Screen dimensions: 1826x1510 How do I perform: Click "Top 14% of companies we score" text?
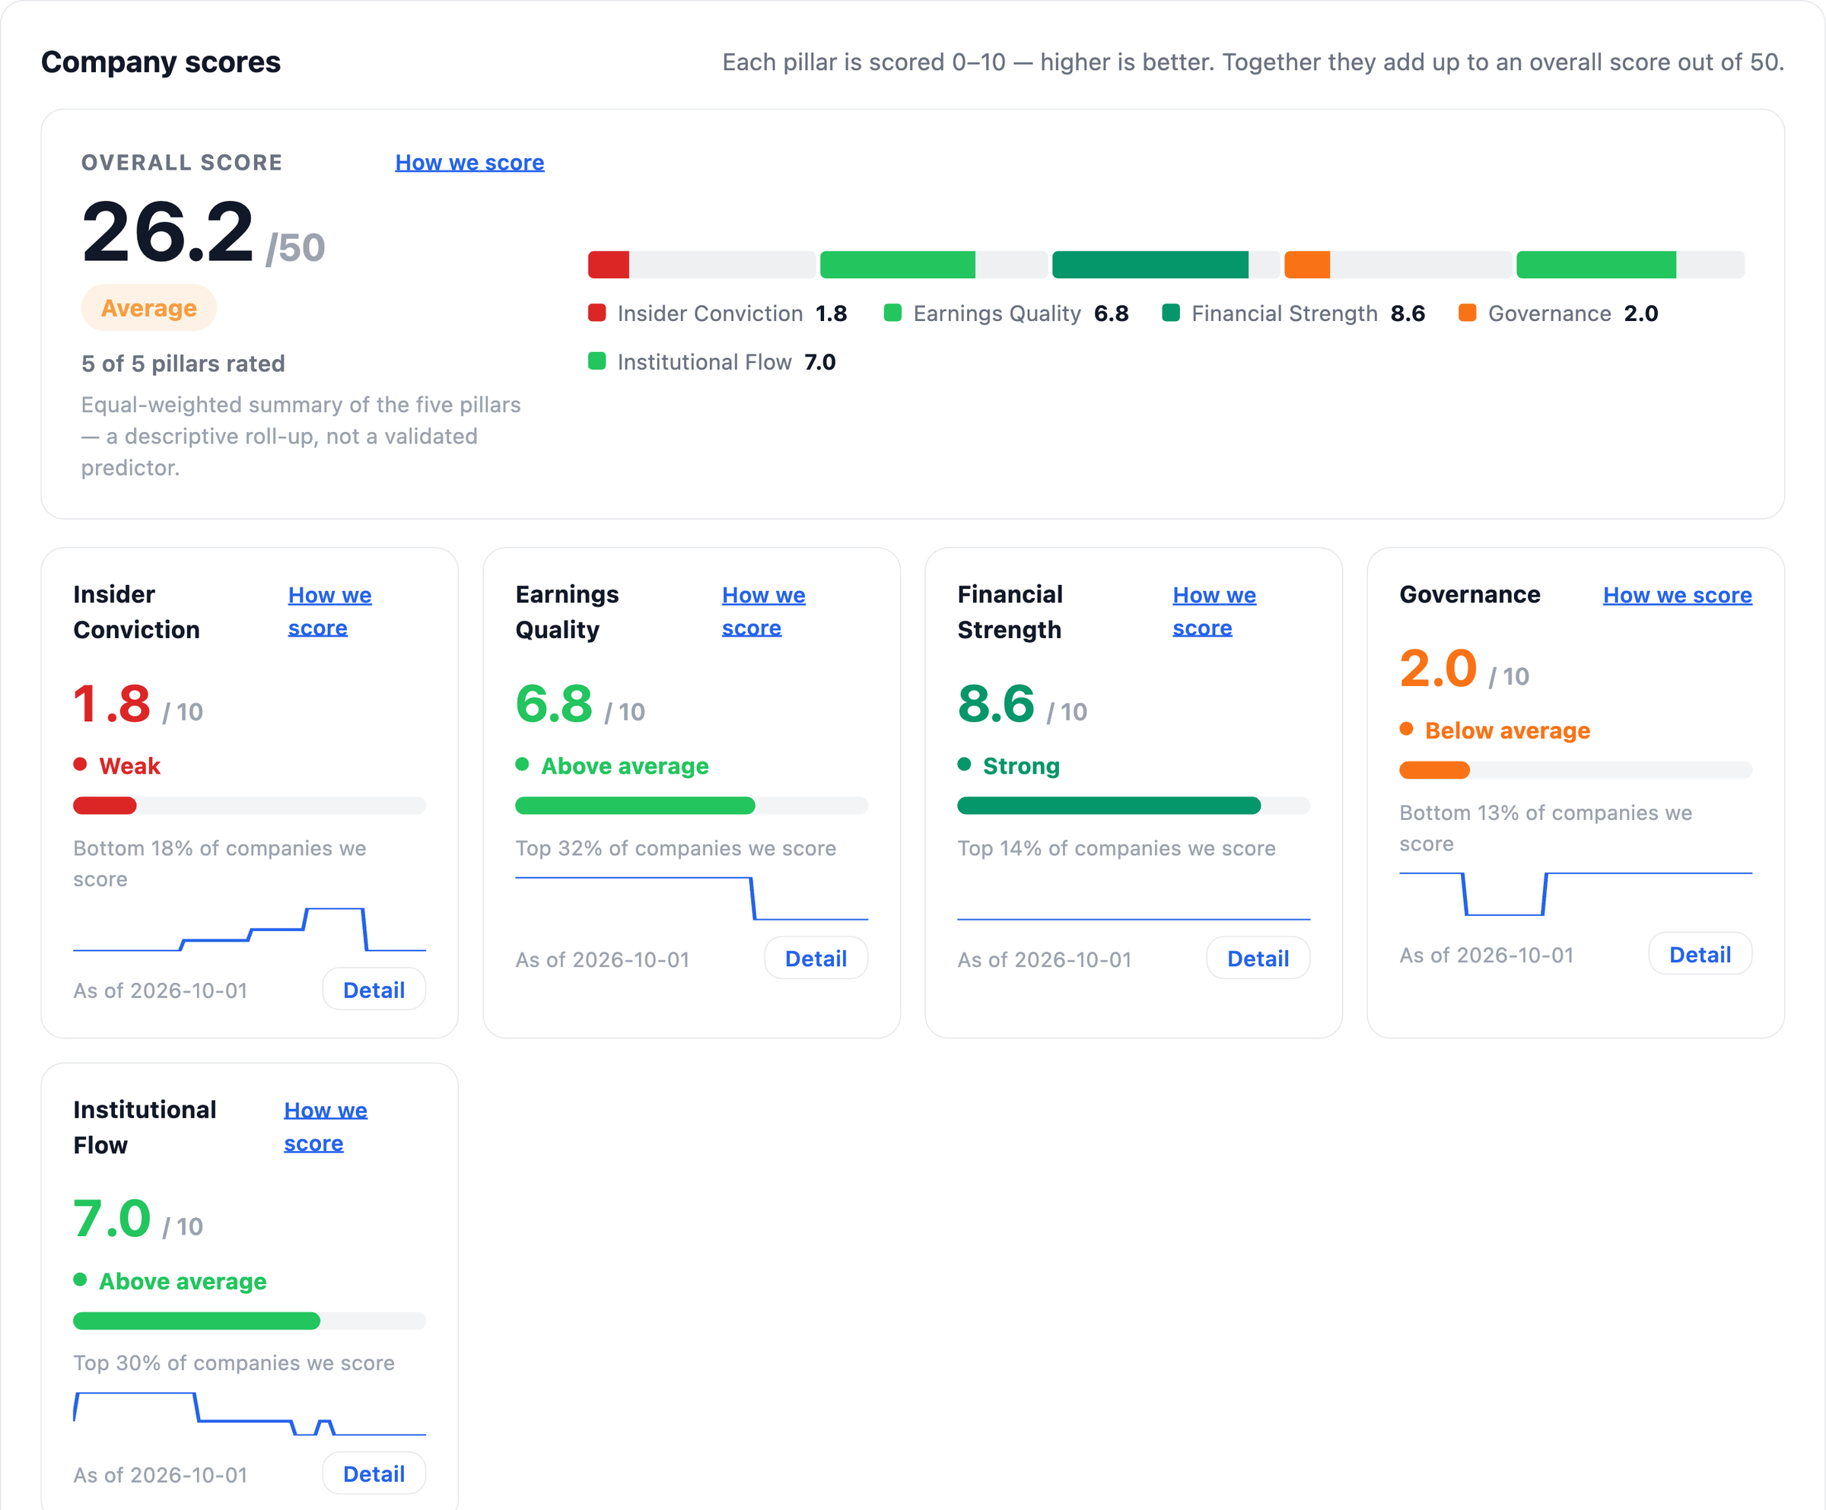[x=1116, y=847]
